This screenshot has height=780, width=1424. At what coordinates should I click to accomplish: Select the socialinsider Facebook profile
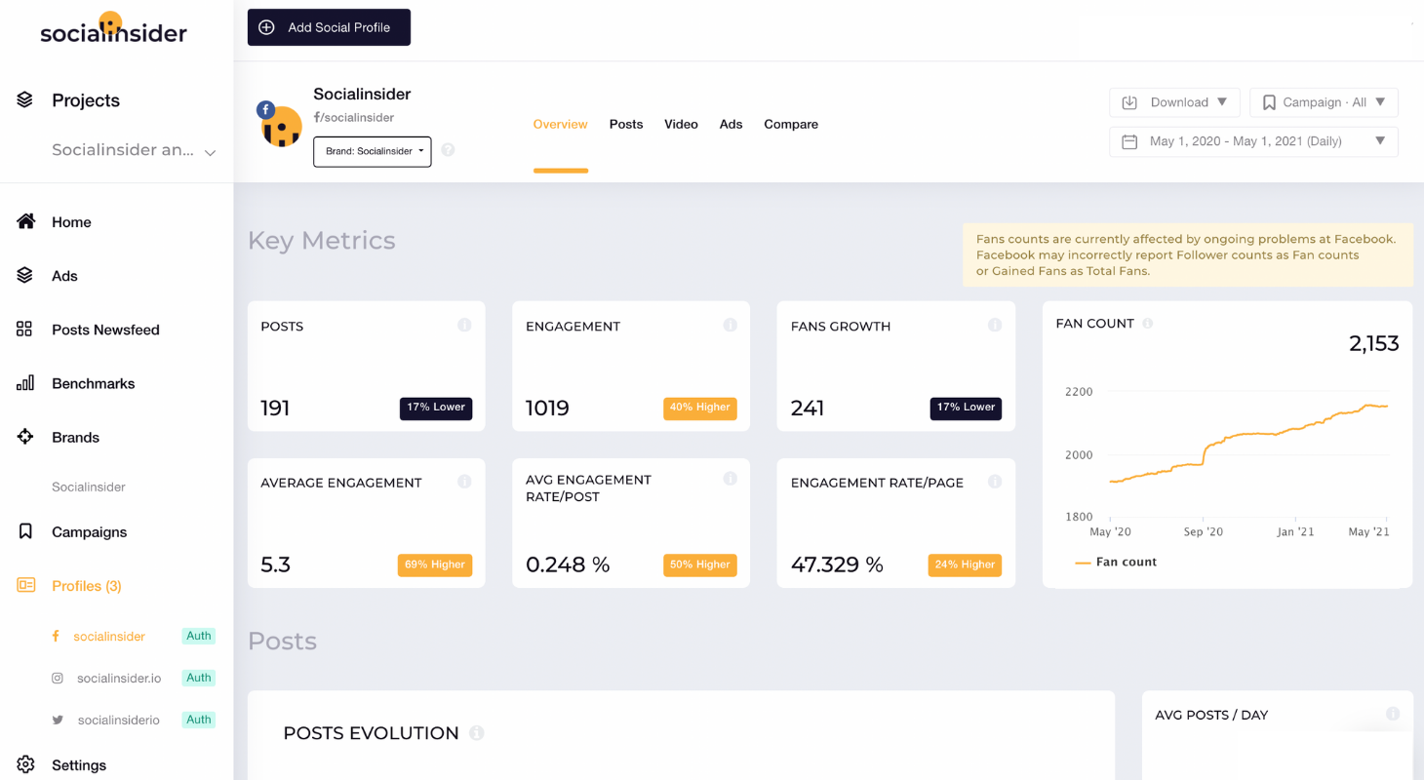point(109,636)
